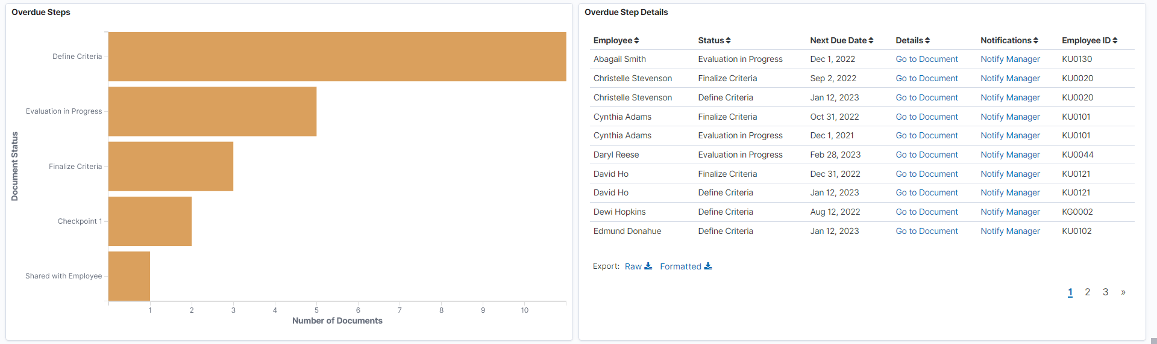
Task: Sort Notifications column using its arrow icon
Action: (x=1035, y=41)
